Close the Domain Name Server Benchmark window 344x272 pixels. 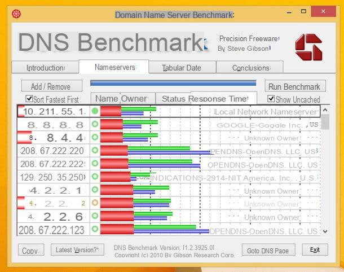pos(323,11)
